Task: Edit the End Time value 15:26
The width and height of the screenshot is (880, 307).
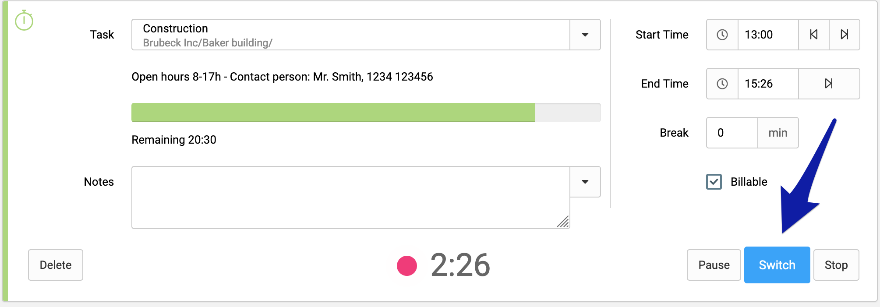Action: click(768, 84)
